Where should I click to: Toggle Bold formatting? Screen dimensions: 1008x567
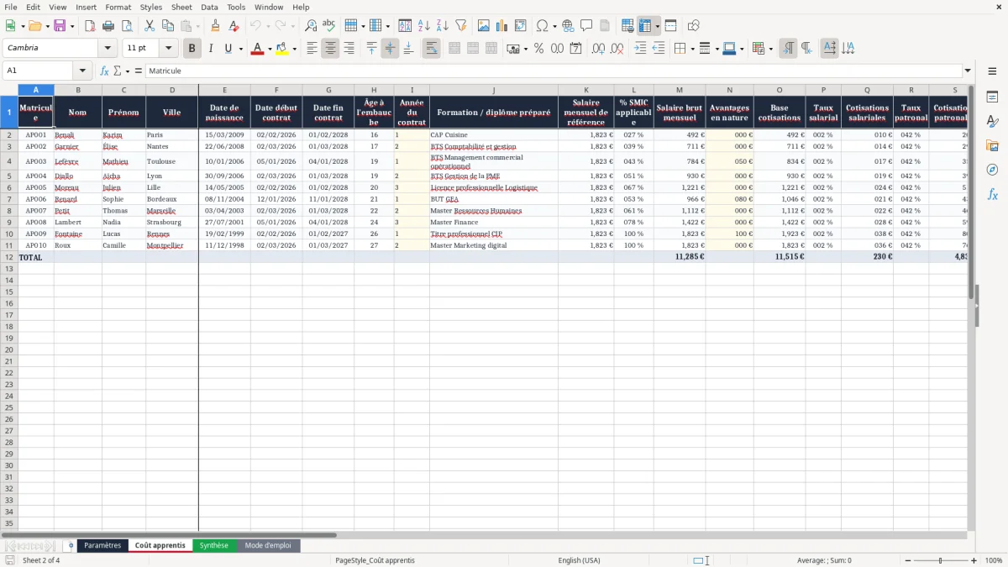[x=192, y=49]
